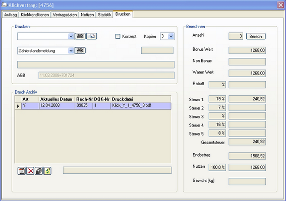286x201 pixels.
Task: Click the Druckdatei column header
Action: click(141, 99)
